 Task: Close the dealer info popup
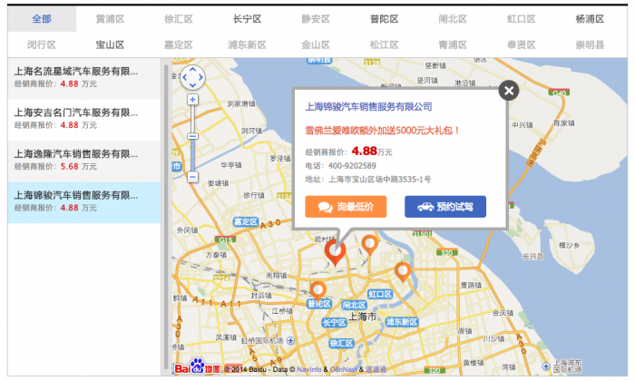[x=509, y=91]
